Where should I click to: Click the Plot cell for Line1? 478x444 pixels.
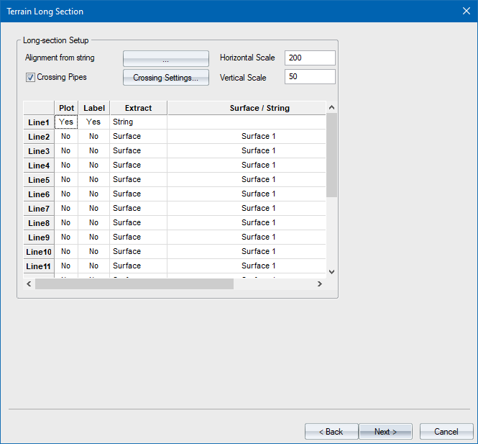click(66, 122)
